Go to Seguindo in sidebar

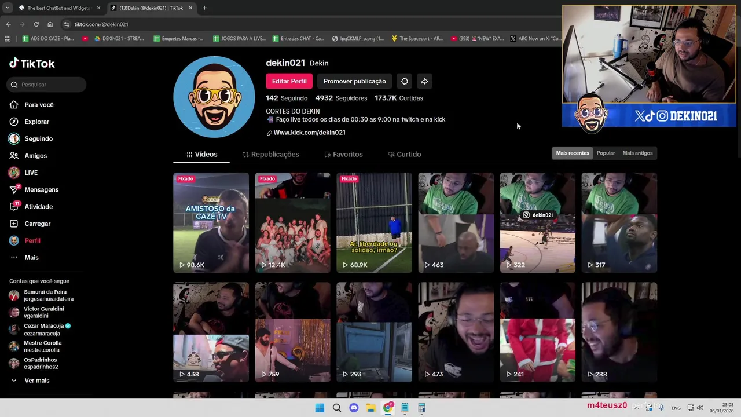pos(31,139)
